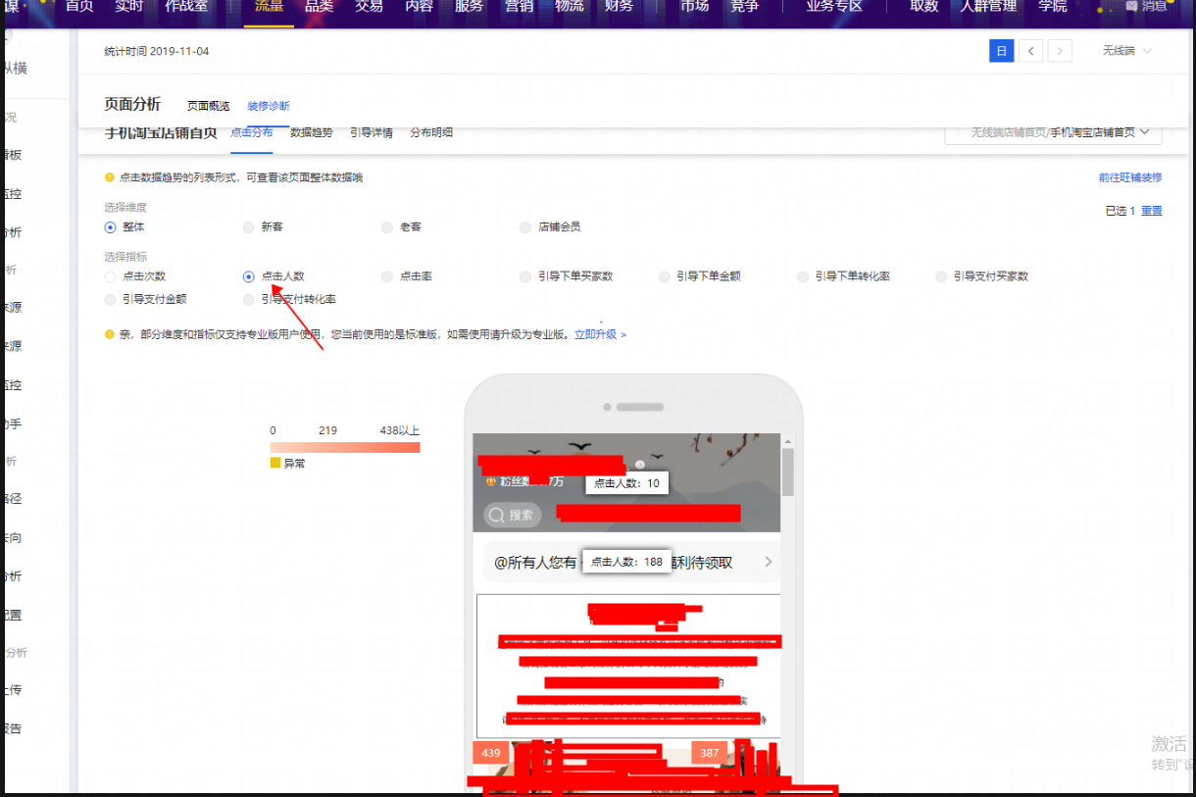Go to next day with right arrow
The image size is (1196, 797).
[x=1060, y=51]
